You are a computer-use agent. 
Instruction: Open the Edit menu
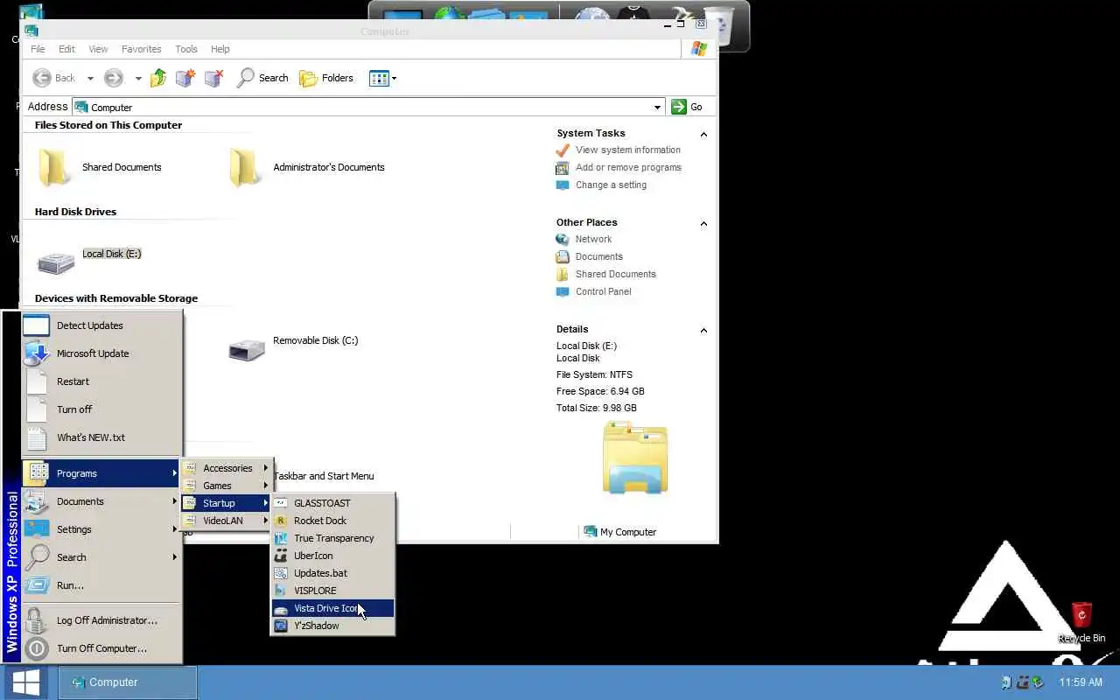pyautogui.click(x=66, y=49)
